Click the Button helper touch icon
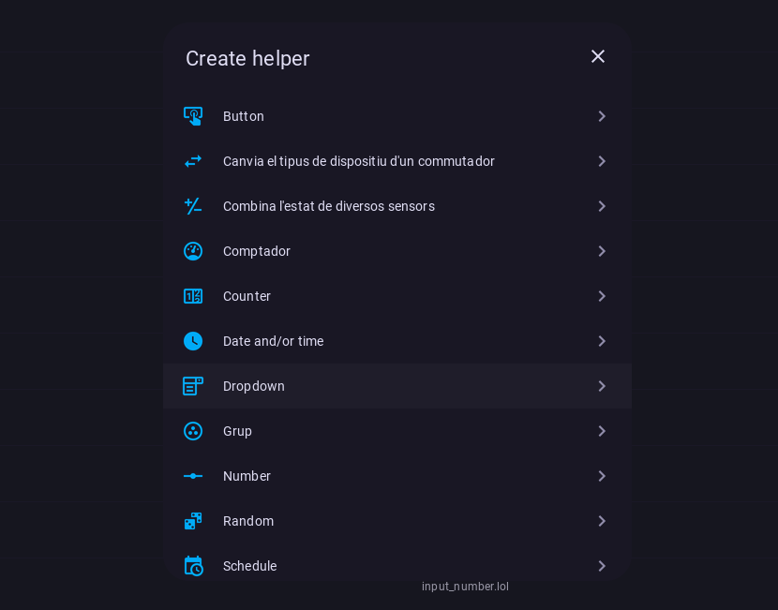 point(193,116)
